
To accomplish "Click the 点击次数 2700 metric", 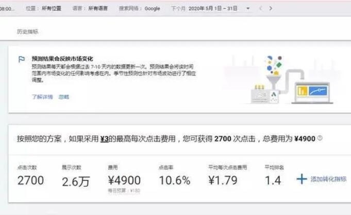I will tap(30, 176).
